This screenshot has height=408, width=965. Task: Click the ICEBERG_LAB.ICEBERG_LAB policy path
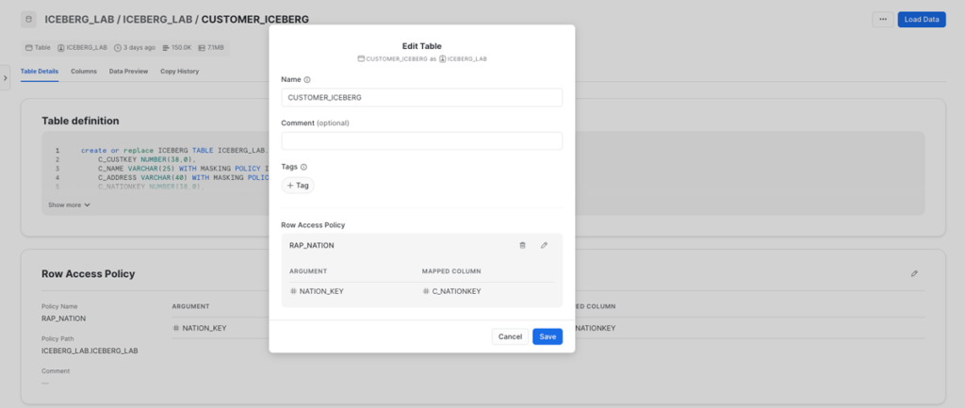point(90,351)
